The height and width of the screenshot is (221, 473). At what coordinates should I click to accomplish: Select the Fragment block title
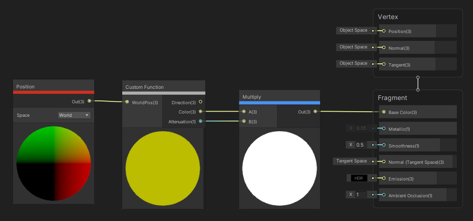[x=393, y=98]
